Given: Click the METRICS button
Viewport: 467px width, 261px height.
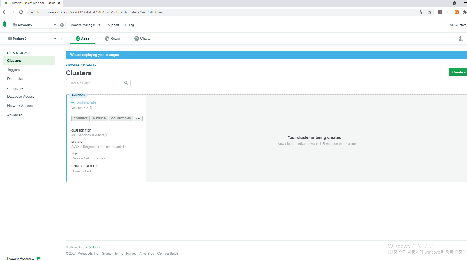Looking at the screenshot, I should click(x=99, y=118).
